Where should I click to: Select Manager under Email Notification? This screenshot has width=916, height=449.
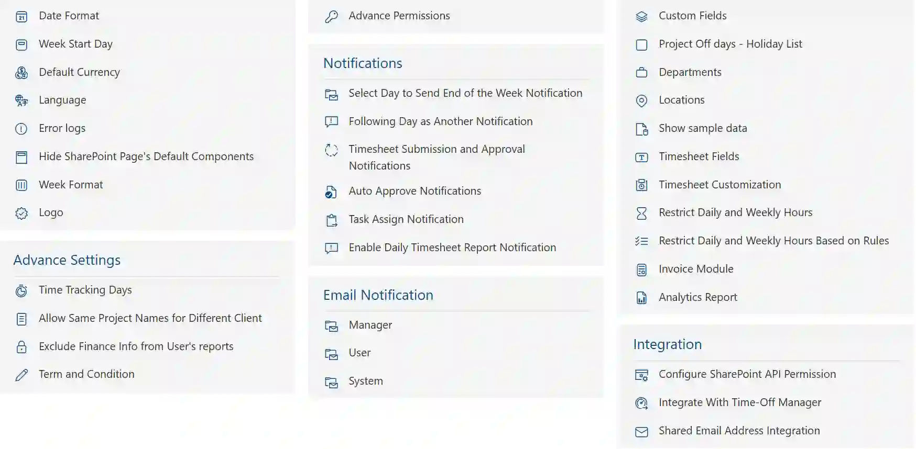(370, 325)
